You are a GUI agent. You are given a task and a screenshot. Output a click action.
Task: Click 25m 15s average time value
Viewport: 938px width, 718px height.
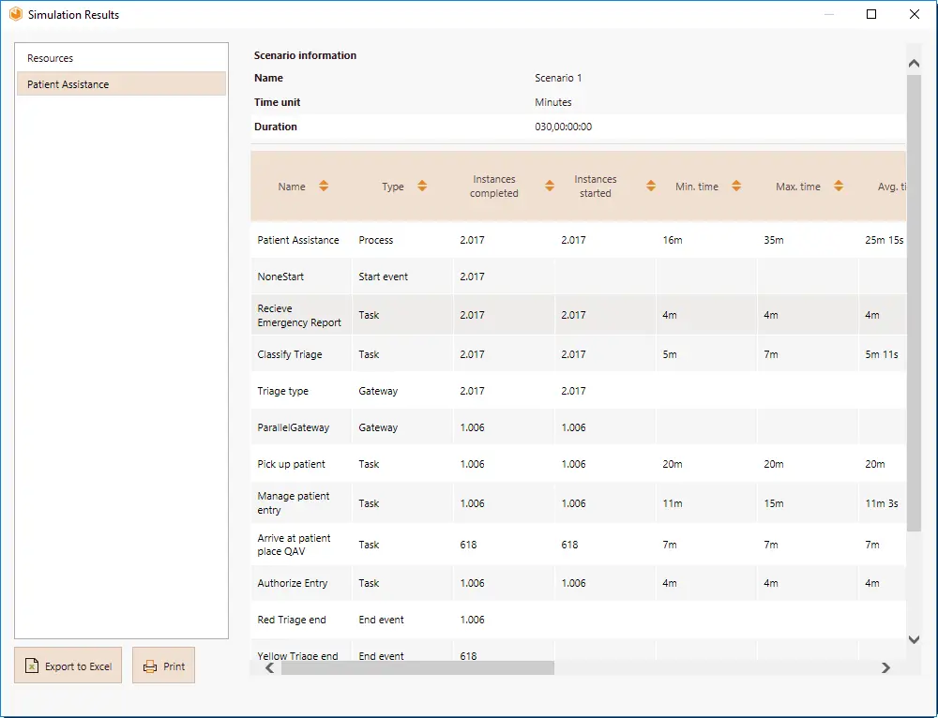click(x=885, y=240)
